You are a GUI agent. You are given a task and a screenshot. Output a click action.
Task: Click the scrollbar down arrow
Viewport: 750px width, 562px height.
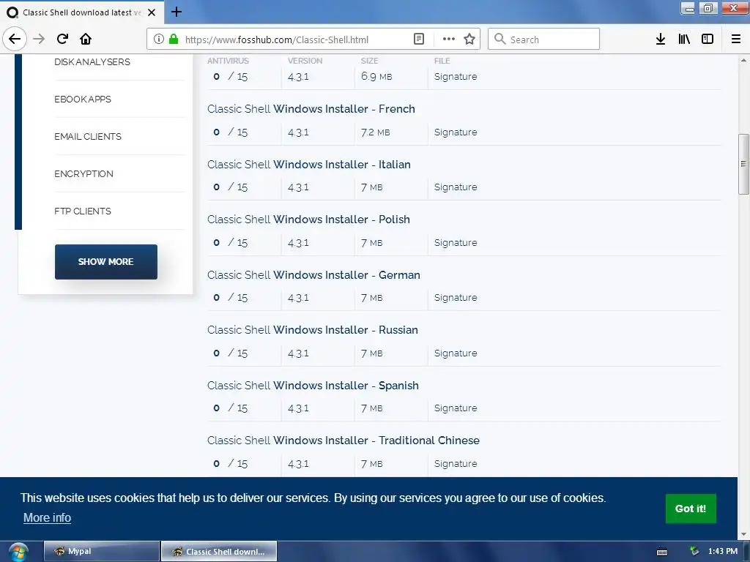[743, 534]
